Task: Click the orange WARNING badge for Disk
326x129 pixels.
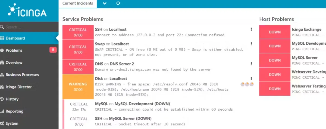Action: click(x=78, y=87)
